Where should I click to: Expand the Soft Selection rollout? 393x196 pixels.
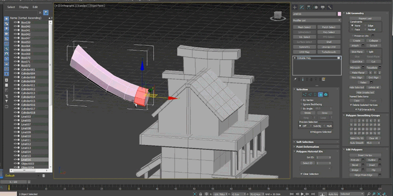click(x=305, y=142)
